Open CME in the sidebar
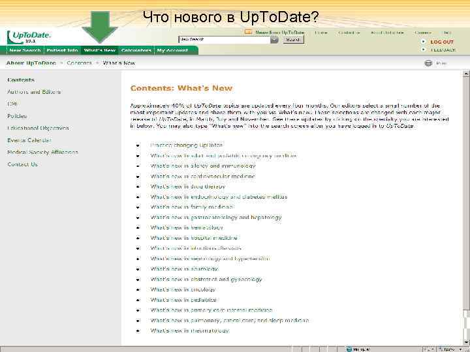 (x=12, y=104)
